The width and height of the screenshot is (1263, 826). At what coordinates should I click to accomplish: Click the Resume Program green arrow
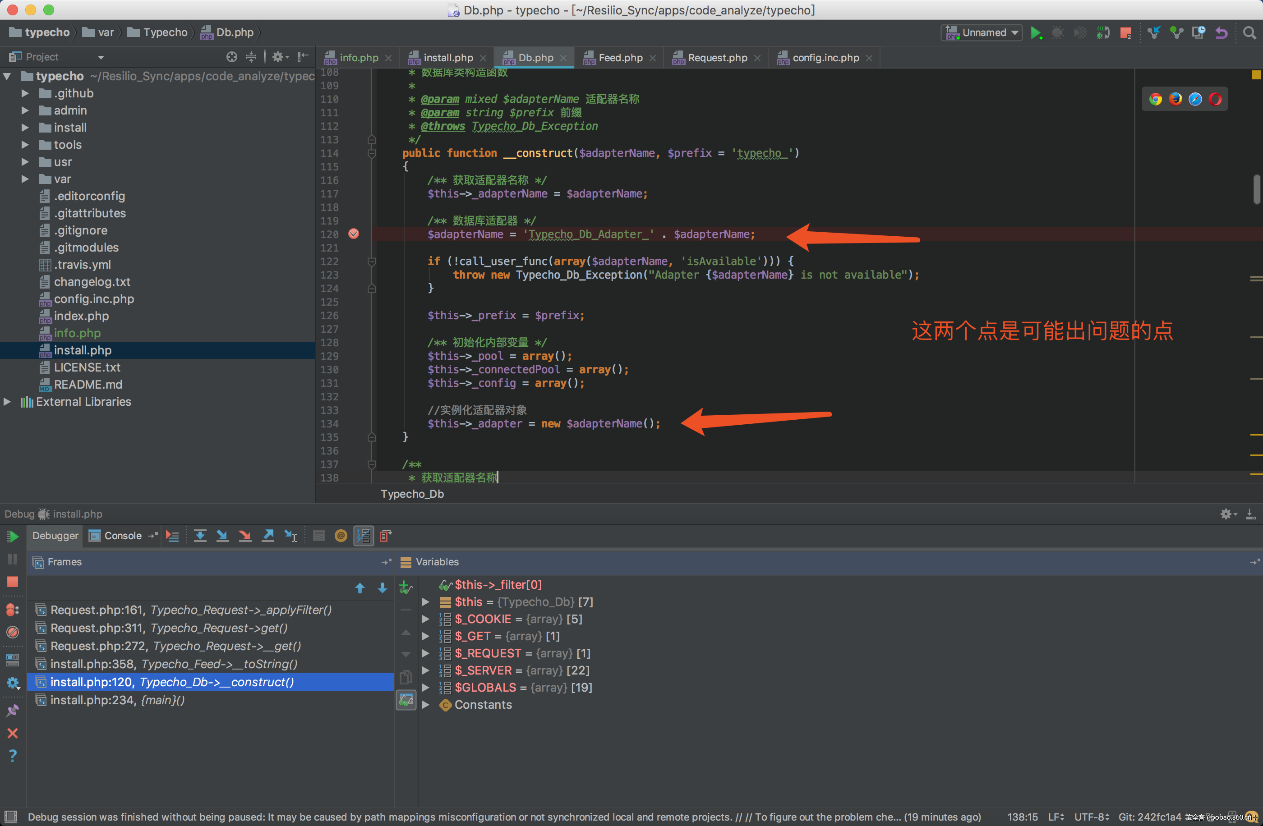tap(13, 537)
